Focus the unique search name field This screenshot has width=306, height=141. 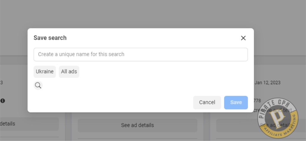[141, 54]
